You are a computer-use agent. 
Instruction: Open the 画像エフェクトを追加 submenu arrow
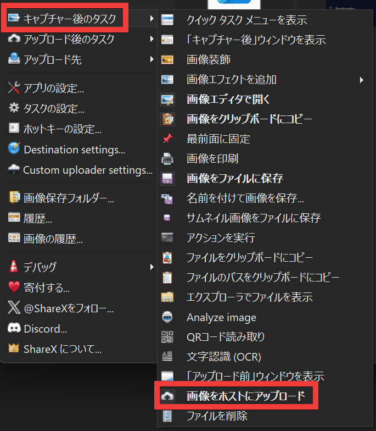(x=362, y=80)
